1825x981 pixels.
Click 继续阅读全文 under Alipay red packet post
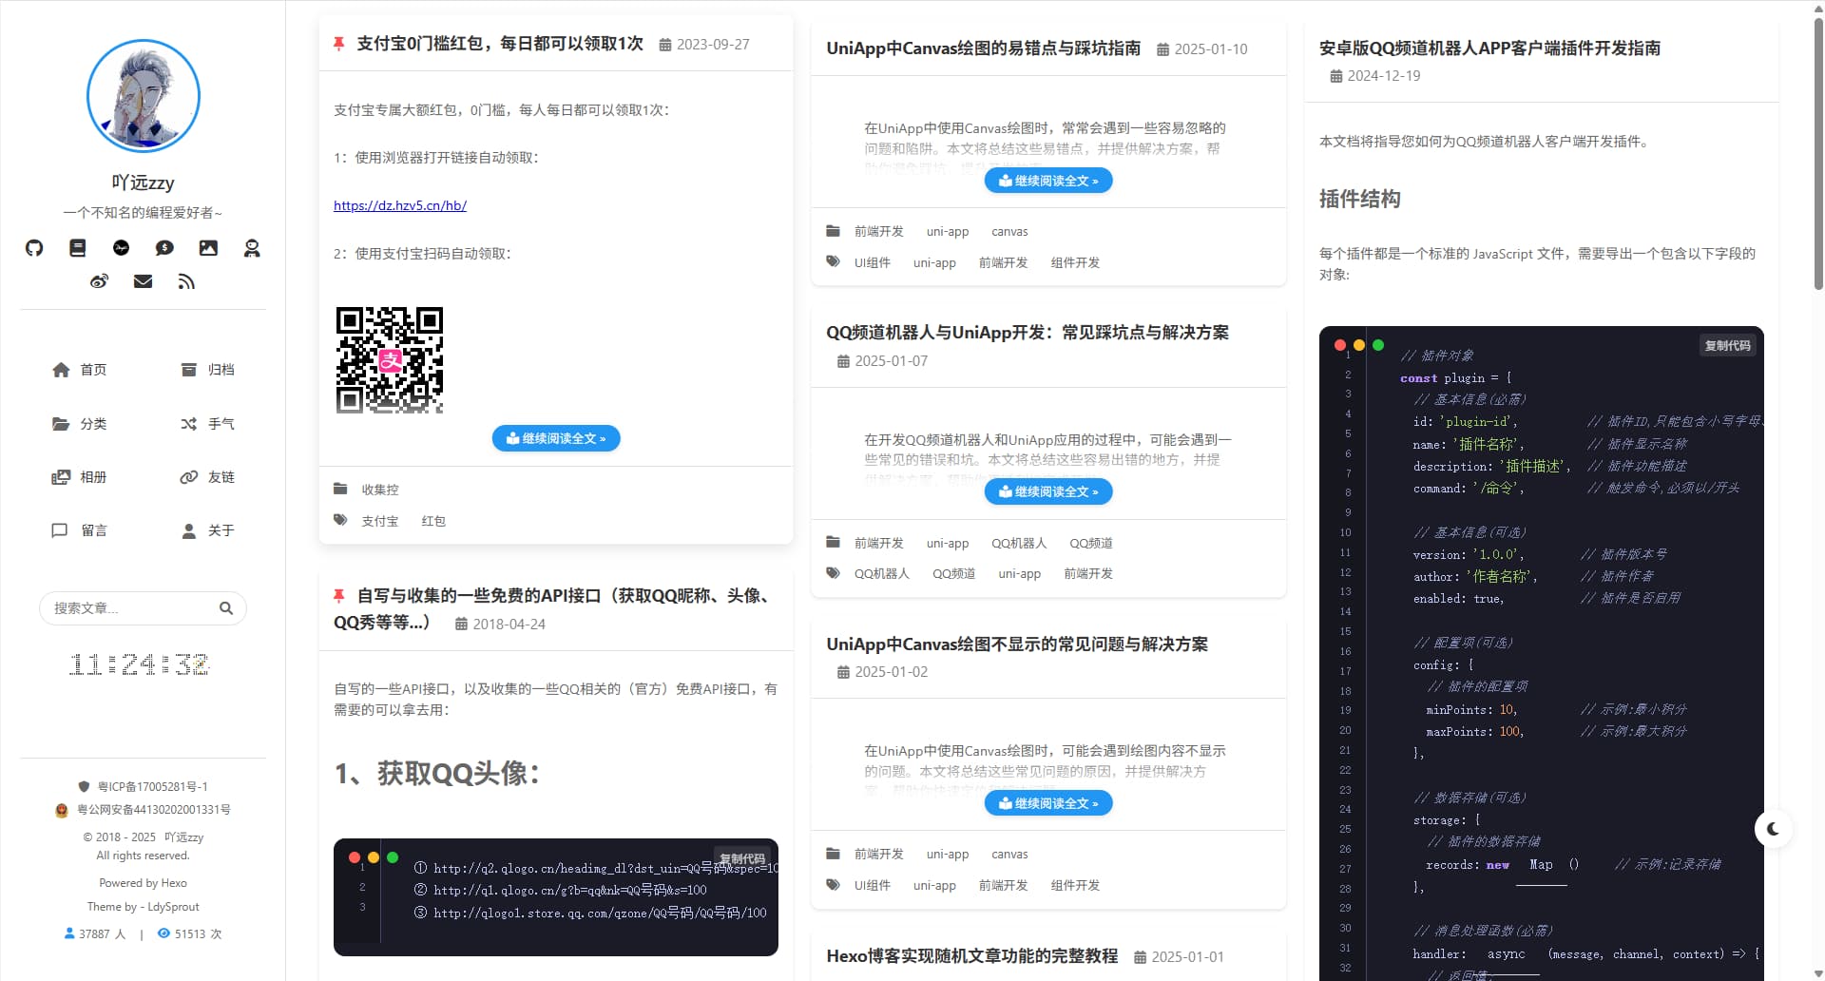(556, 438)
